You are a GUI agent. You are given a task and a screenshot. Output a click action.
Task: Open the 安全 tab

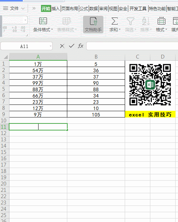(123, 9)
